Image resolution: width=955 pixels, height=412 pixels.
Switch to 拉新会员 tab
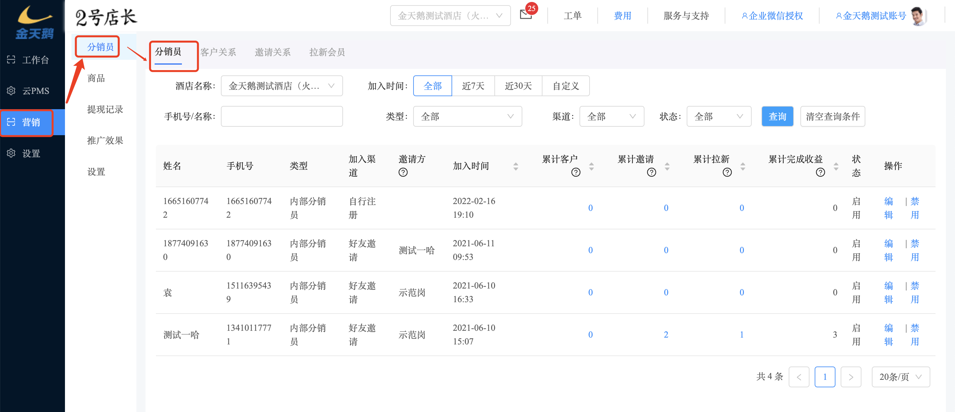327,52
